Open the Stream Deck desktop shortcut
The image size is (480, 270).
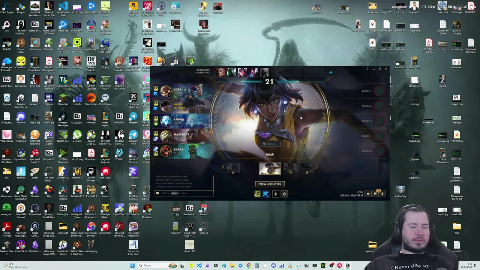pos(35,210)
